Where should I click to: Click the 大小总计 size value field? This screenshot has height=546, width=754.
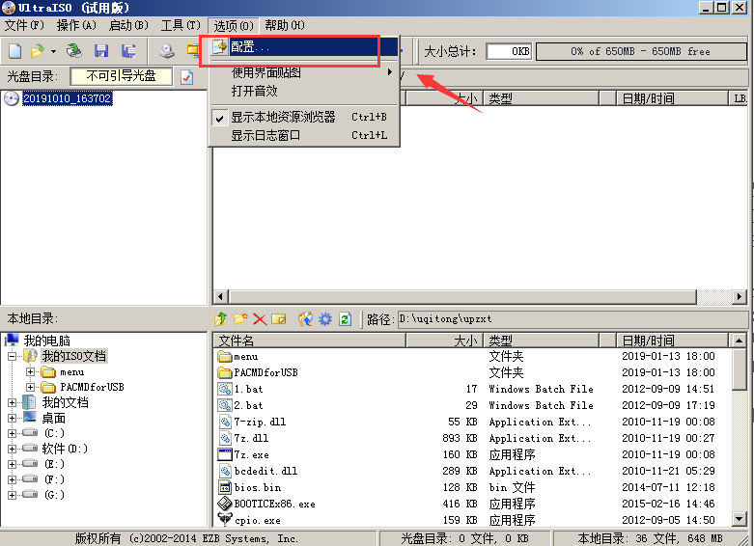pyautogui.click(x=509, y=51)
